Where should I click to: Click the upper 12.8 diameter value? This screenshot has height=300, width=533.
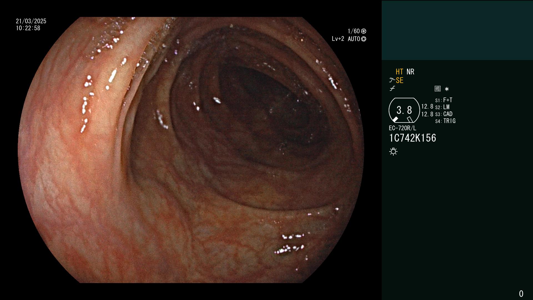(x=427, y=106)
